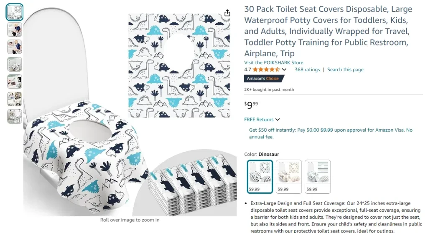Choose the third striped color swatch
Image resolution: width=428 pixels, height=233 pixels.
click(x=318, y=177)
